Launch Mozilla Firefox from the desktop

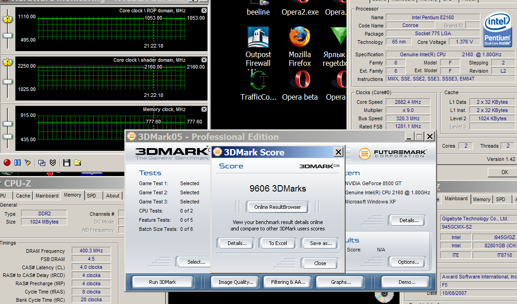coord(300,47)
